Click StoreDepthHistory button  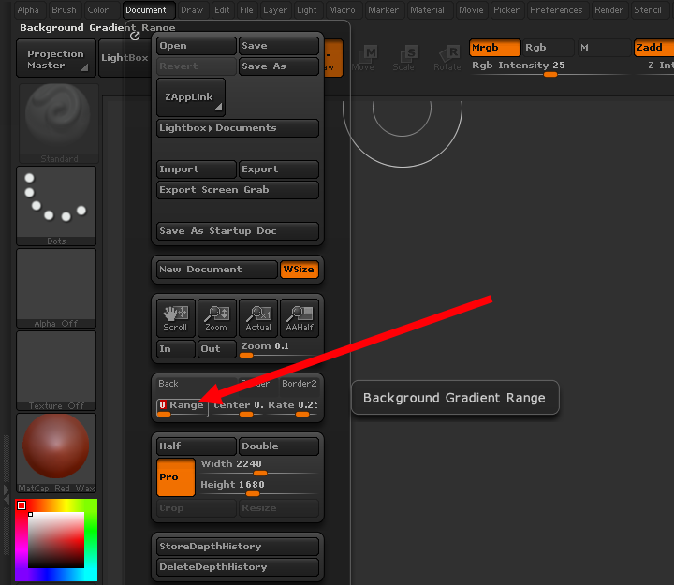coord(238,547)
